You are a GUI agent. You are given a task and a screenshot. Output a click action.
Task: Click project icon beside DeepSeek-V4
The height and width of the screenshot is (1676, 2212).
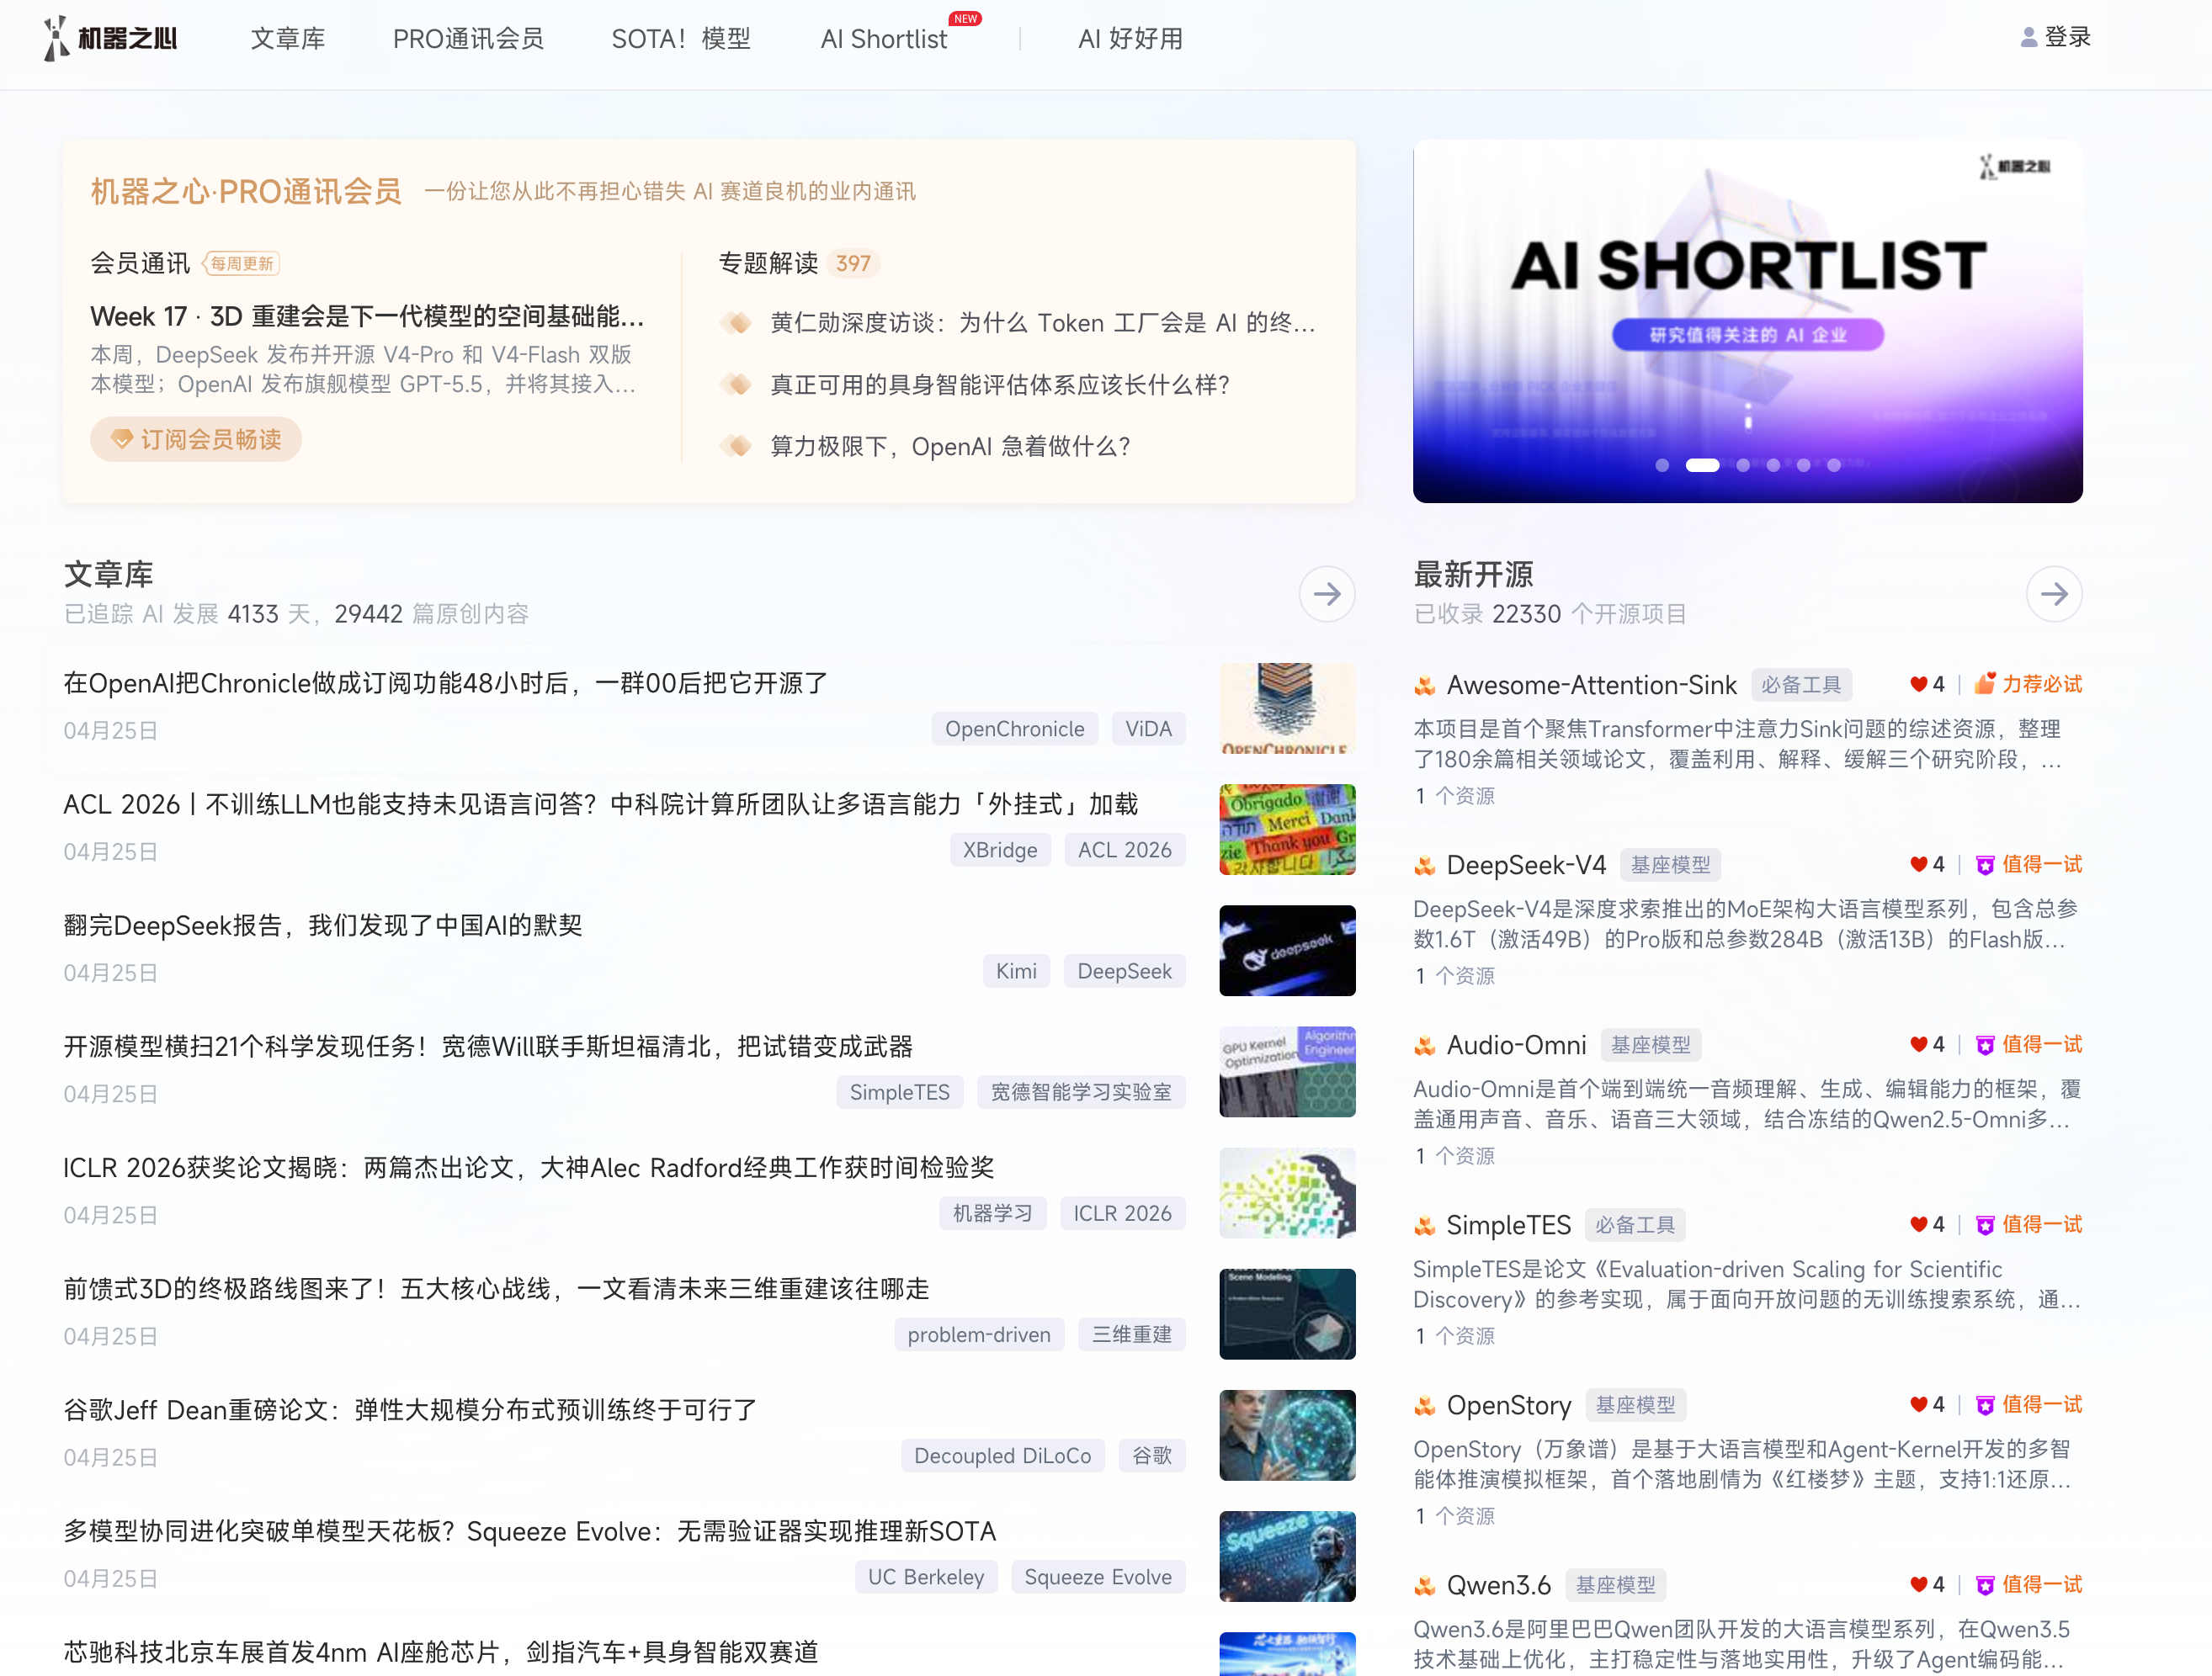point(1425,866)
